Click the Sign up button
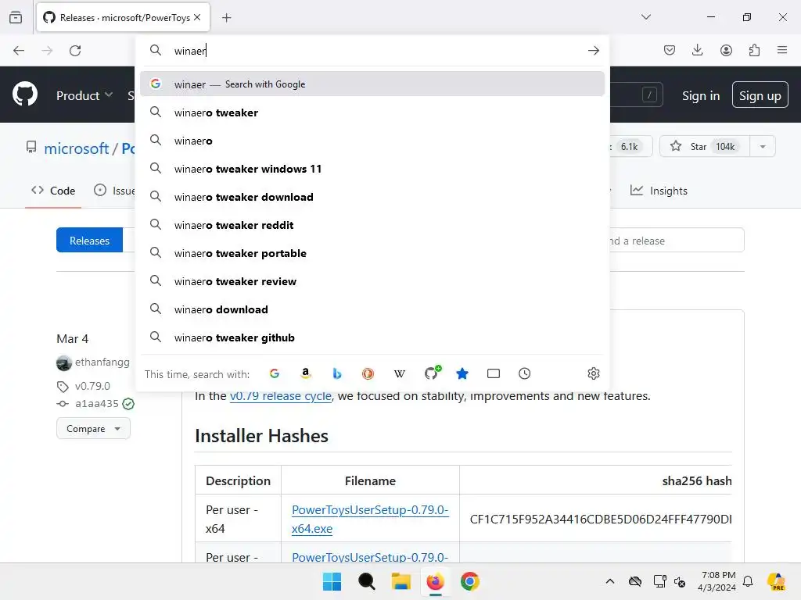 click(x=760, y=95)
